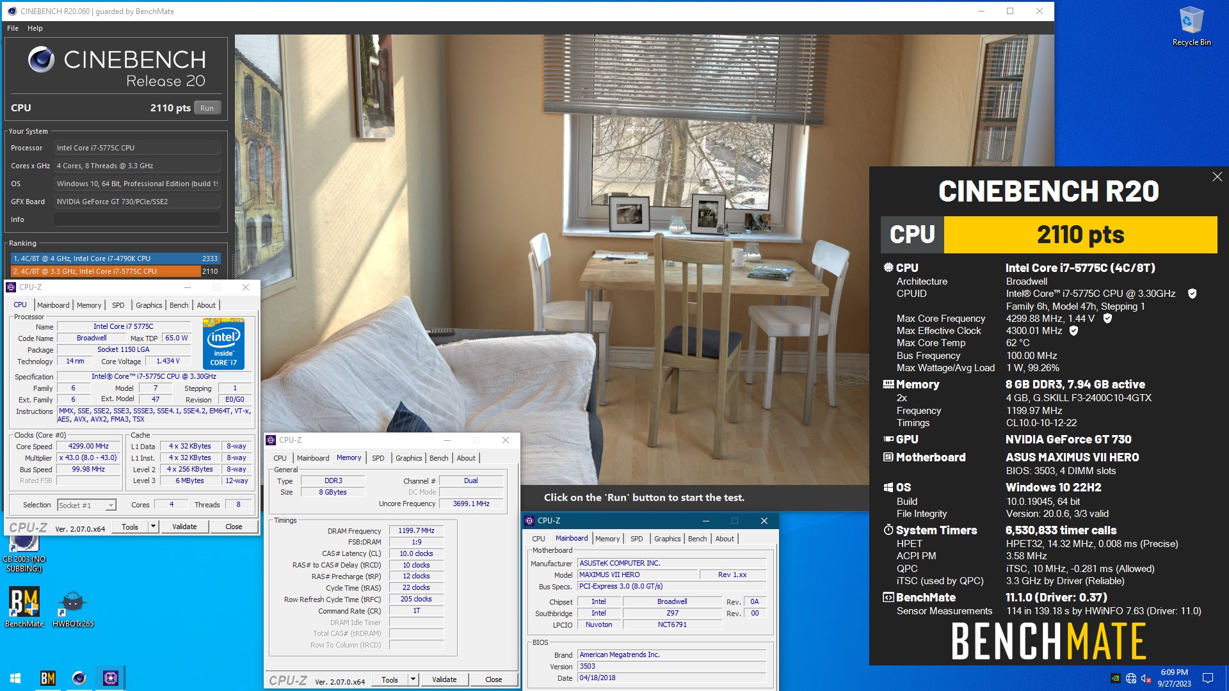The height and width of the screenshot is (691, 1229).
Task: Click the CPU-Z Mainboard window title icon
Action: point(530,521)
